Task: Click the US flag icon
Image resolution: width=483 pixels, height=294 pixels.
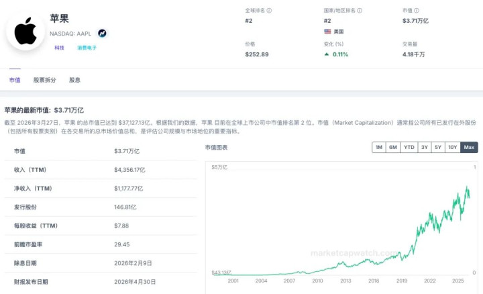Action: [x=327, y=32]
